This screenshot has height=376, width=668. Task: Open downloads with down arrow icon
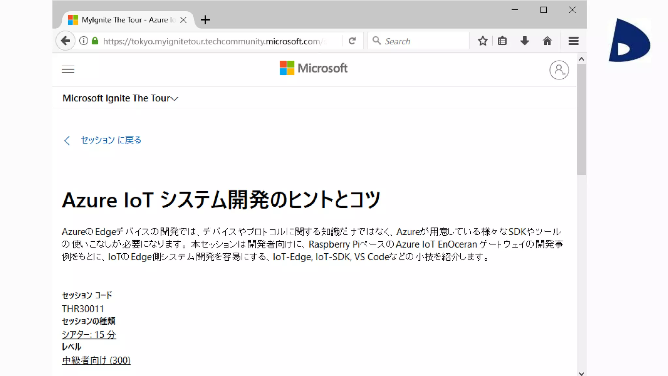tap(524, 41)
